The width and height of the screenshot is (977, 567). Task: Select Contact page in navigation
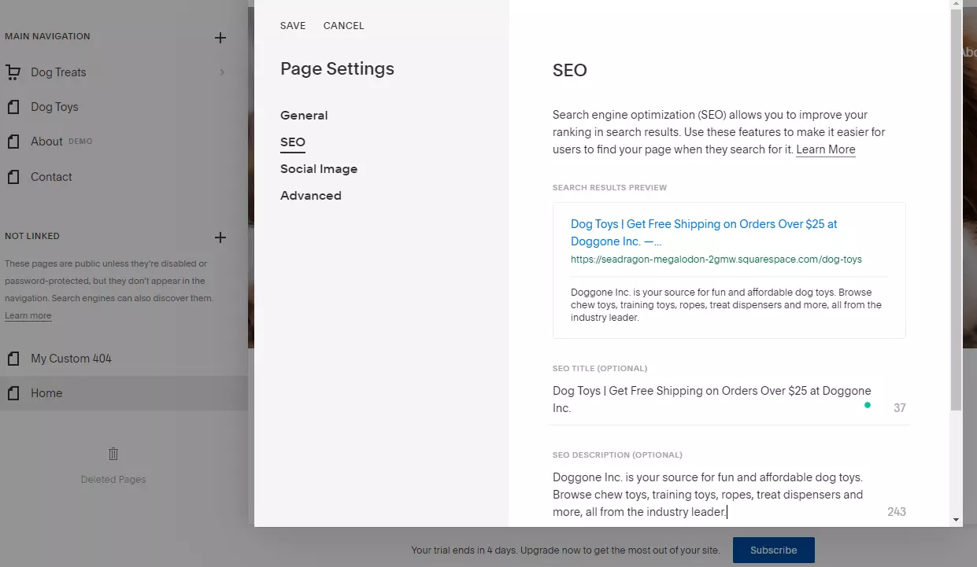51,177
